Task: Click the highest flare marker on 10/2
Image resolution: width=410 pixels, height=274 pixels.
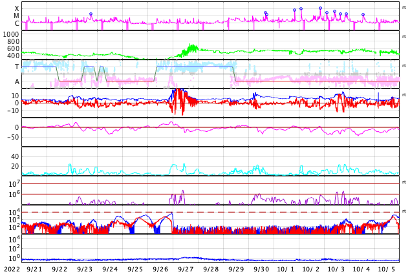Action: [320, 8]
